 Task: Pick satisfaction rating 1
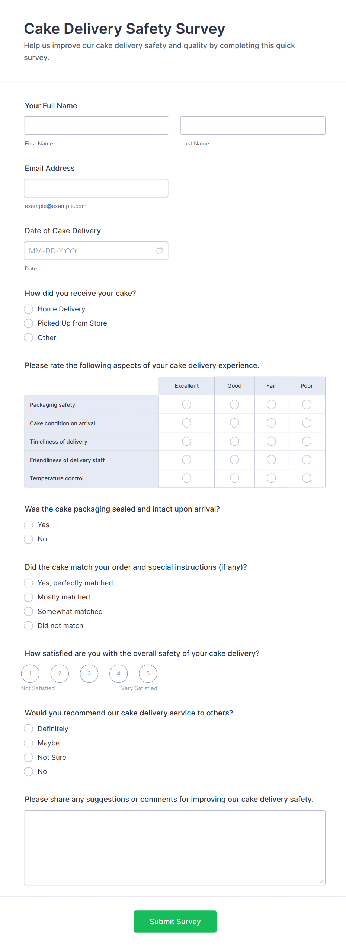coord(31,673)
